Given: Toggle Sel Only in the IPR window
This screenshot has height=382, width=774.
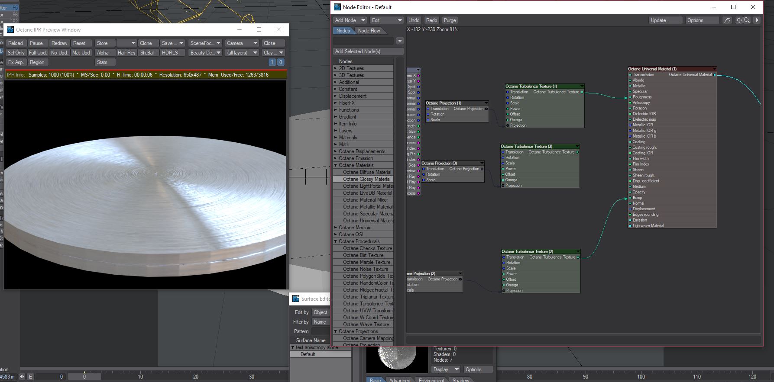Looking at the screenshot, I should tap(16, 53).
